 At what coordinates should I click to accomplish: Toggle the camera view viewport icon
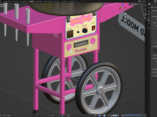126,20
